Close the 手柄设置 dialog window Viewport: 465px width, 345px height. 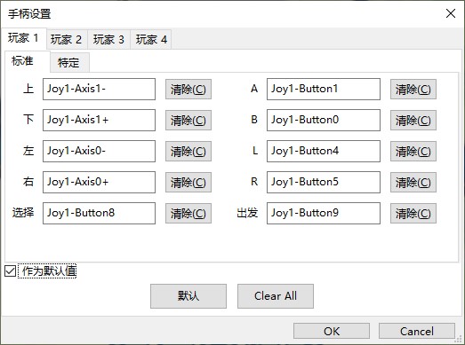(x=451, y=13)
